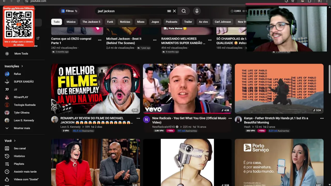Open New Radicals You Get What You Give title

[189, 120]
